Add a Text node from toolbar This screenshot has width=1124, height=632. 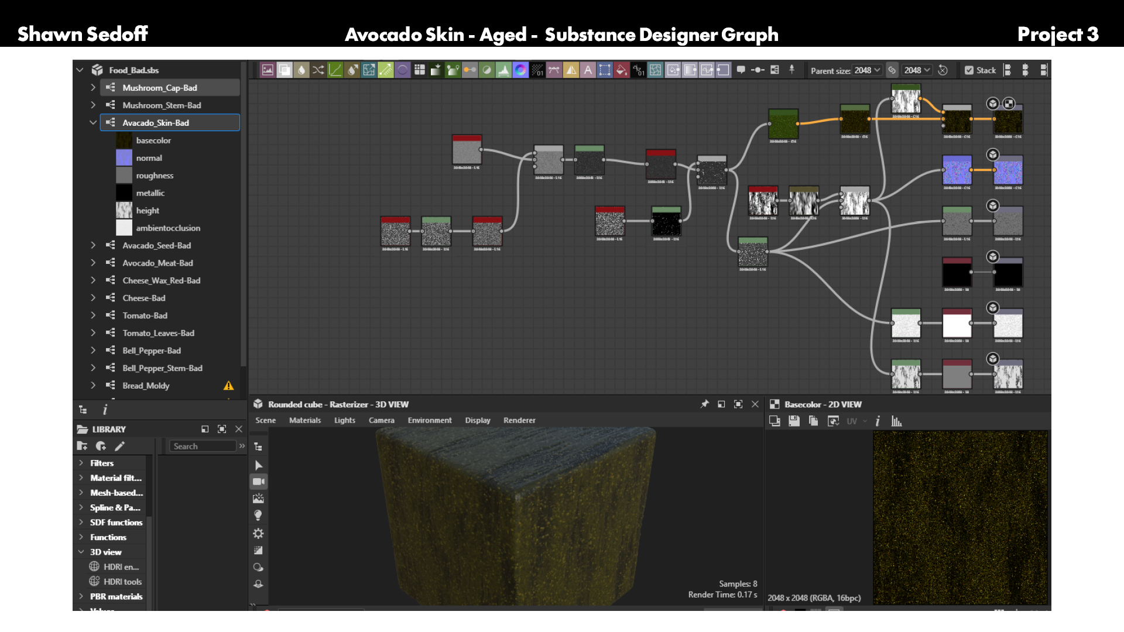tap(588, 70)
